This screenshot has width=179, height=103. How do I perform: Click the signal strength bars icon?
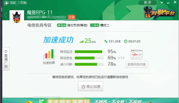[82, 42]
